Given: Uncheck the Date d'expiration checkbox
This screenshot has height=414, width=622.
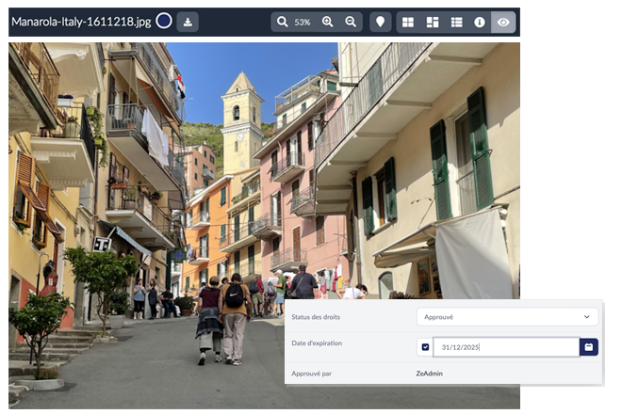Looking at the screenshot, I should [425, 347].
